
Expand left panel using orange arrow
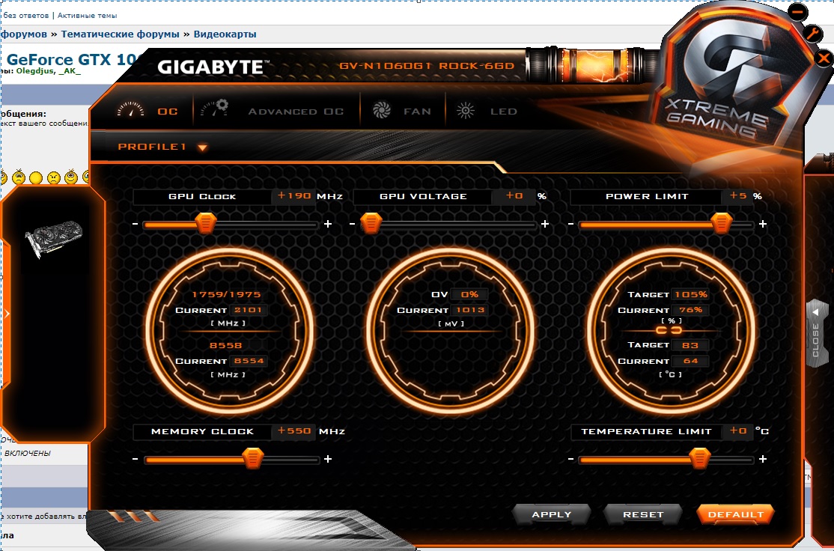pyautogui.click(x=7, y=314)
